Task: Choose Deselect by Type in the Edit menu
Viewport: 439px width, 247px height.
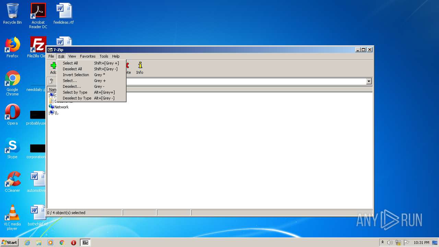Action: [x=92, y=98]
